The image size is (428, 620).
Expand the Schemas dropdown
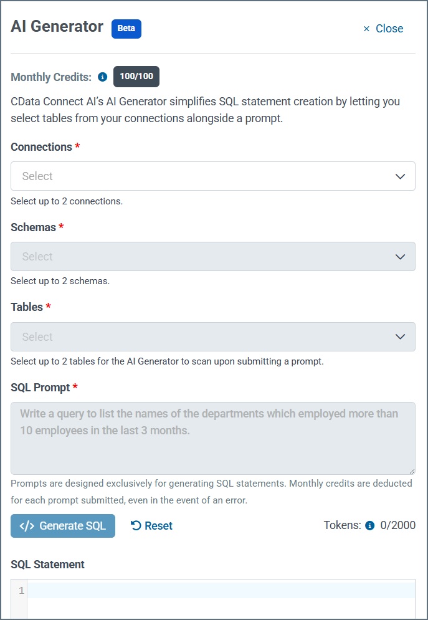tap(213, 256)
